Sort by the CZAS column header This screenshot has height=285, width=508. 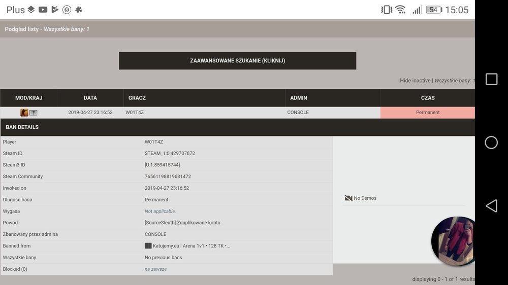pyautogui.click(x=428, y=98)
